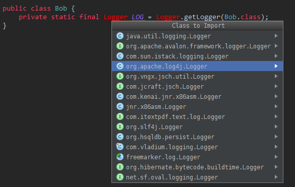This screenshot has height=187, width=295.
Task: Expand submenu arrow for org.apache.log4j.Logger
Action: click(x=276, y=66)
